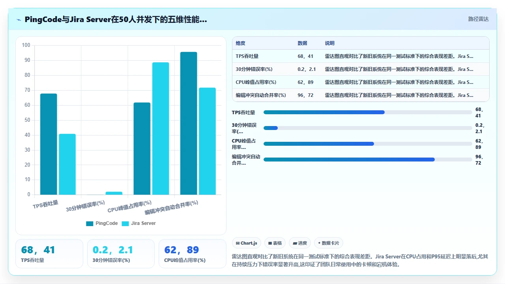This screenshot has width=505, height=284.
Task: Open the 0.2，2.1 错误率 data card
Action: click(121, 254)
